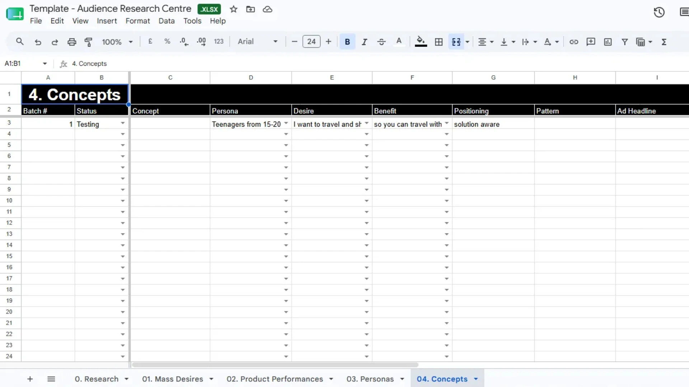Click the Redo arrow icon

55,42
